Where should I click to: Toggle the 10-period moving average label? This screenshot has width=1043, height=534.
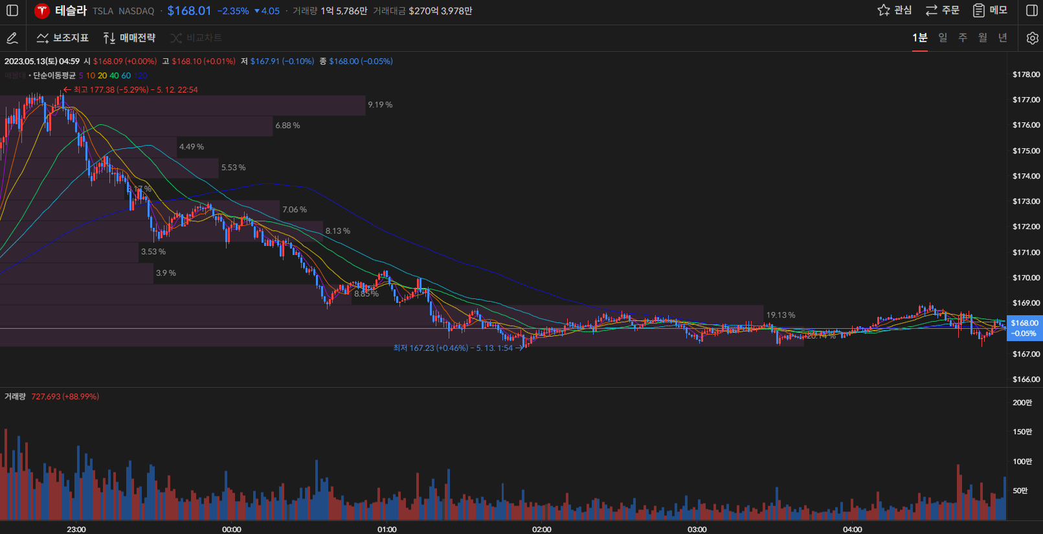tap(91, 76)
